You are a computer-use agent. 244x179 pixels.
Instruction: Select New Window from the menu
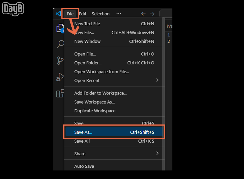coord(88,41)
